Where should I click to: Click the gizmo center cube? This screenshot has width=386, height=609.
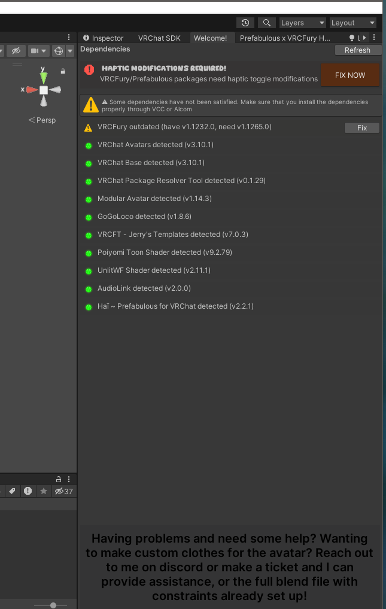click(44, 90)
